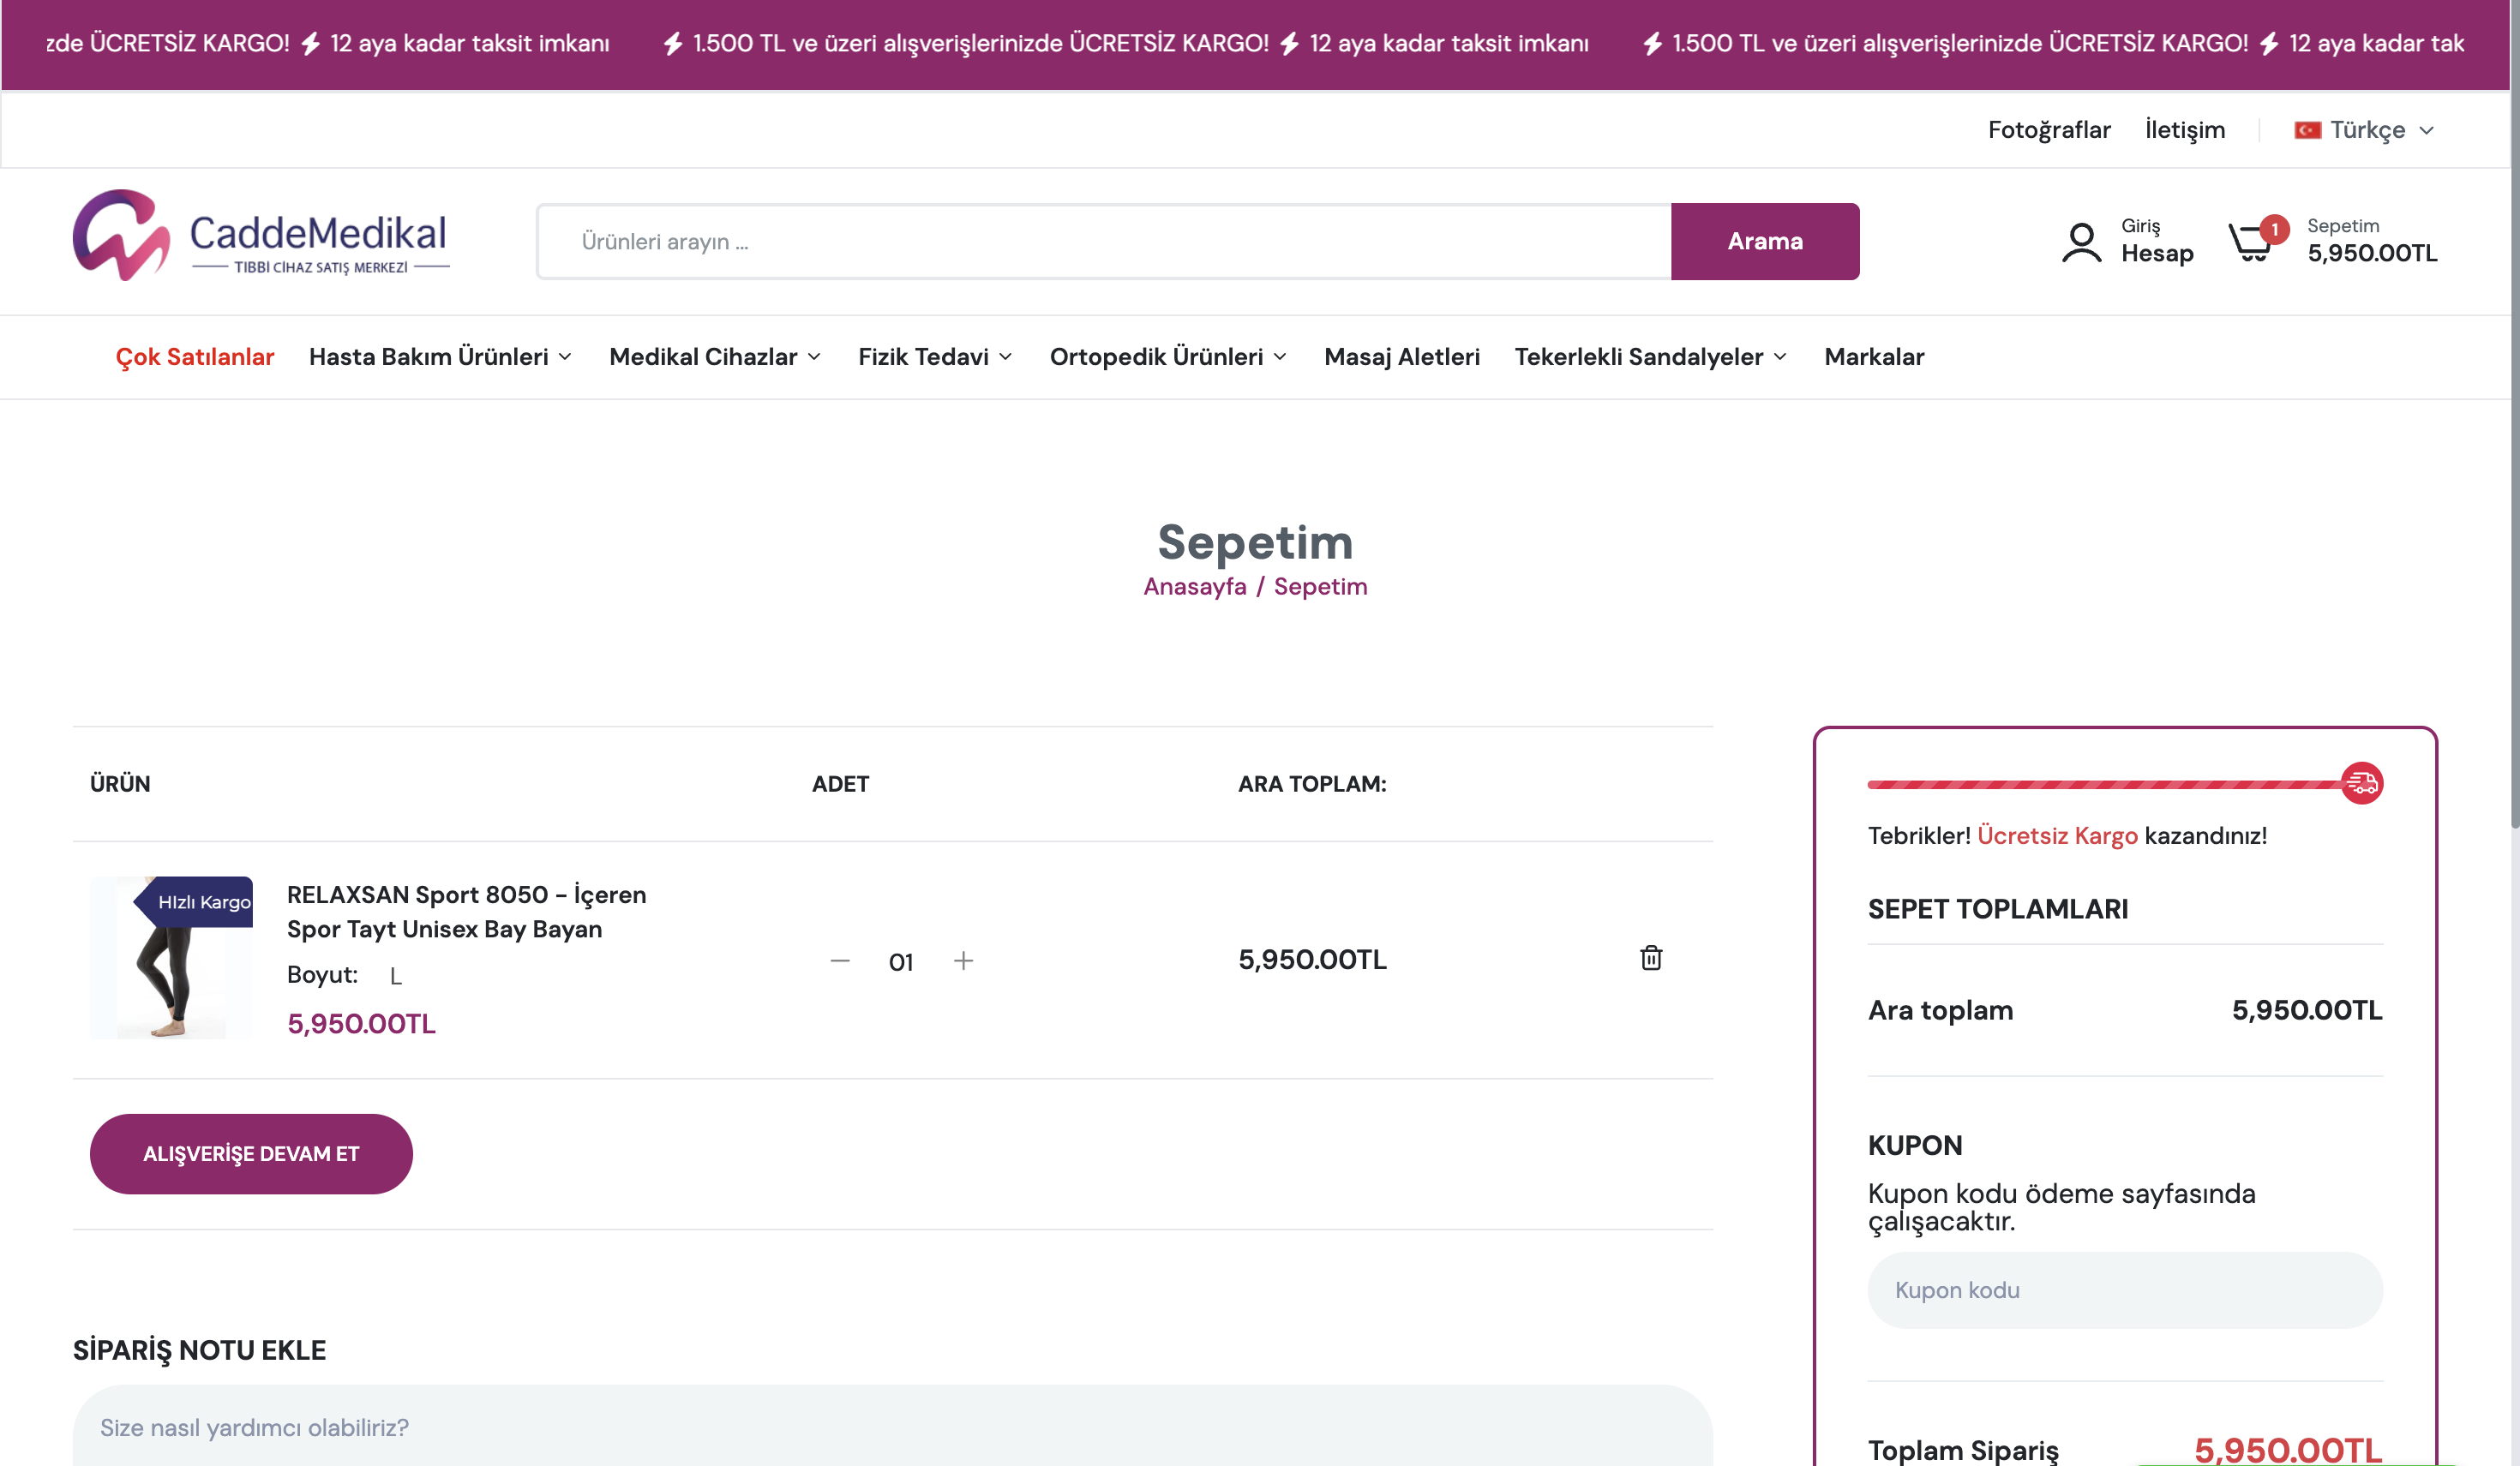The width and height of the screenshot is (2520, 1466).
Task: Open RELAXSAN product thumbnail
Action: [171, 957]
